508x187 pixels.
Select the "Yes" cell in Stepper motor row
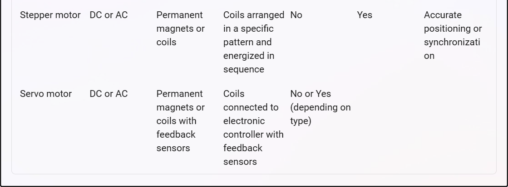point(364,15)
